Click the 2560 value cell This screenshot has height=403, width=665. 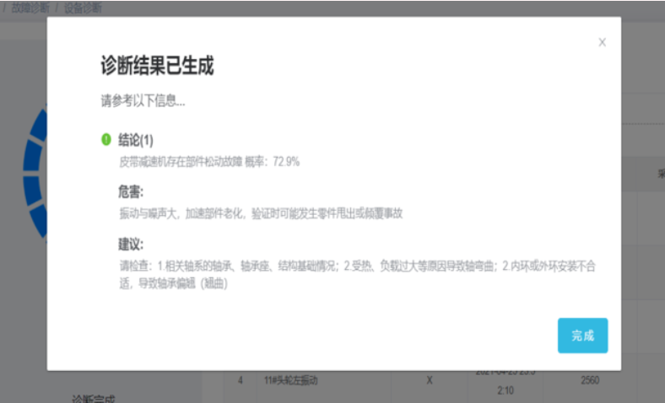591,381
